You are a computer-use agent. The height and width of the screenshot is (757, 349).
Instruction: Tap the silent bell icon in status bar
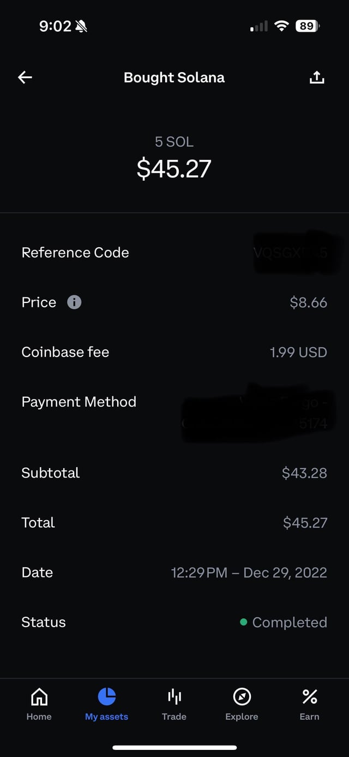click(x=81, y=26)
